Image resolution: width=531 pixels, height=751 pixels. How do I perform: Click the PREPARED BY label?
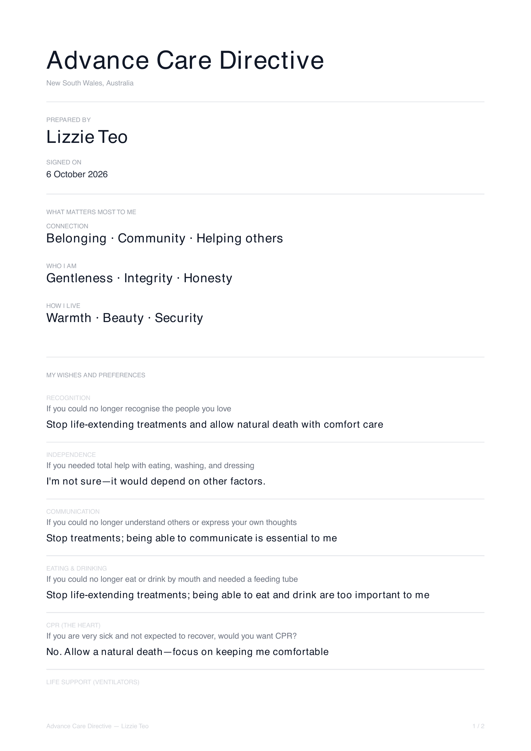click(x=68, y=120)
